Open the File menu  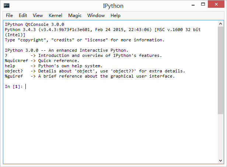(x=9, y=16)
